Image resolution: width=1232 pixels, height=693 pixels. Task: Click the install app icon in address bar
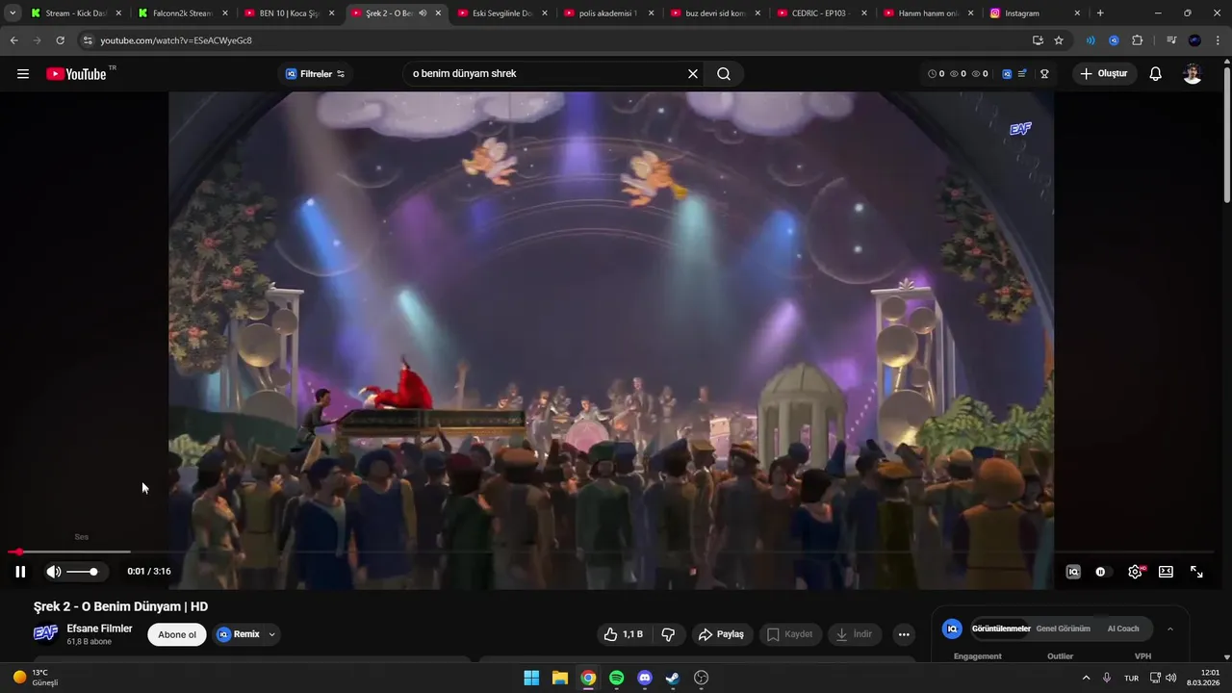tap(1038, 40)
